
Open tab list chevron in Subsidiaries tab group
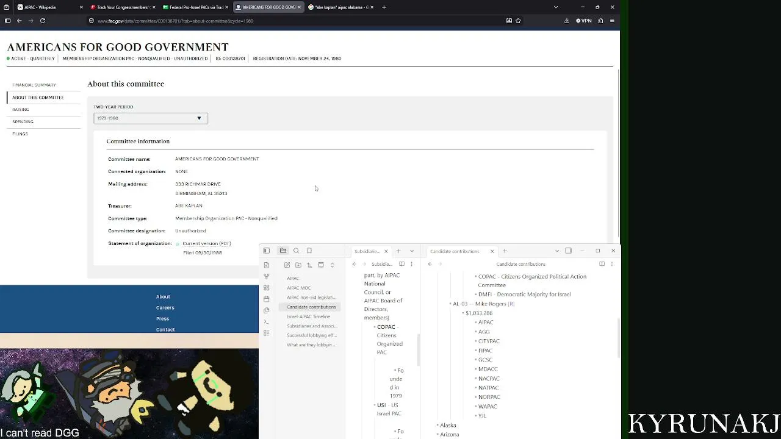pyautogui.click(x=412, y=251)
